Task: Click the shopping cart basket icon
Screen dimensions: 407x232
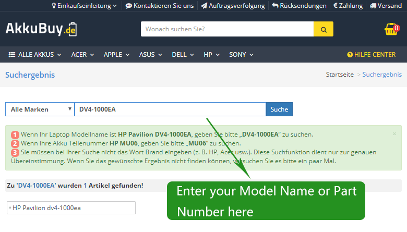Action: tap(391, 29)
